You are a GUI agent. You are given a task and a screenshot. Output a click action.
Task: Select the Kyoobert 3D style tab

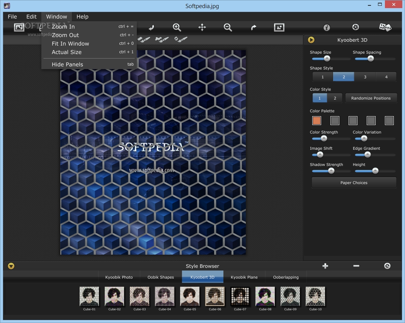click(x=202, y=277)
